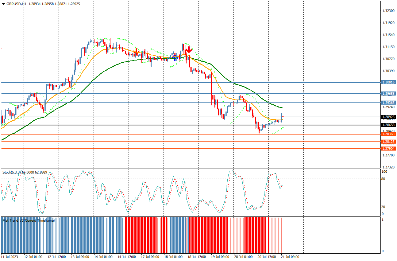The height and width of the screenshot is (261, 397).
Task: Click the 11 Jul 2023 date label
Action: [x=9, y=257]
